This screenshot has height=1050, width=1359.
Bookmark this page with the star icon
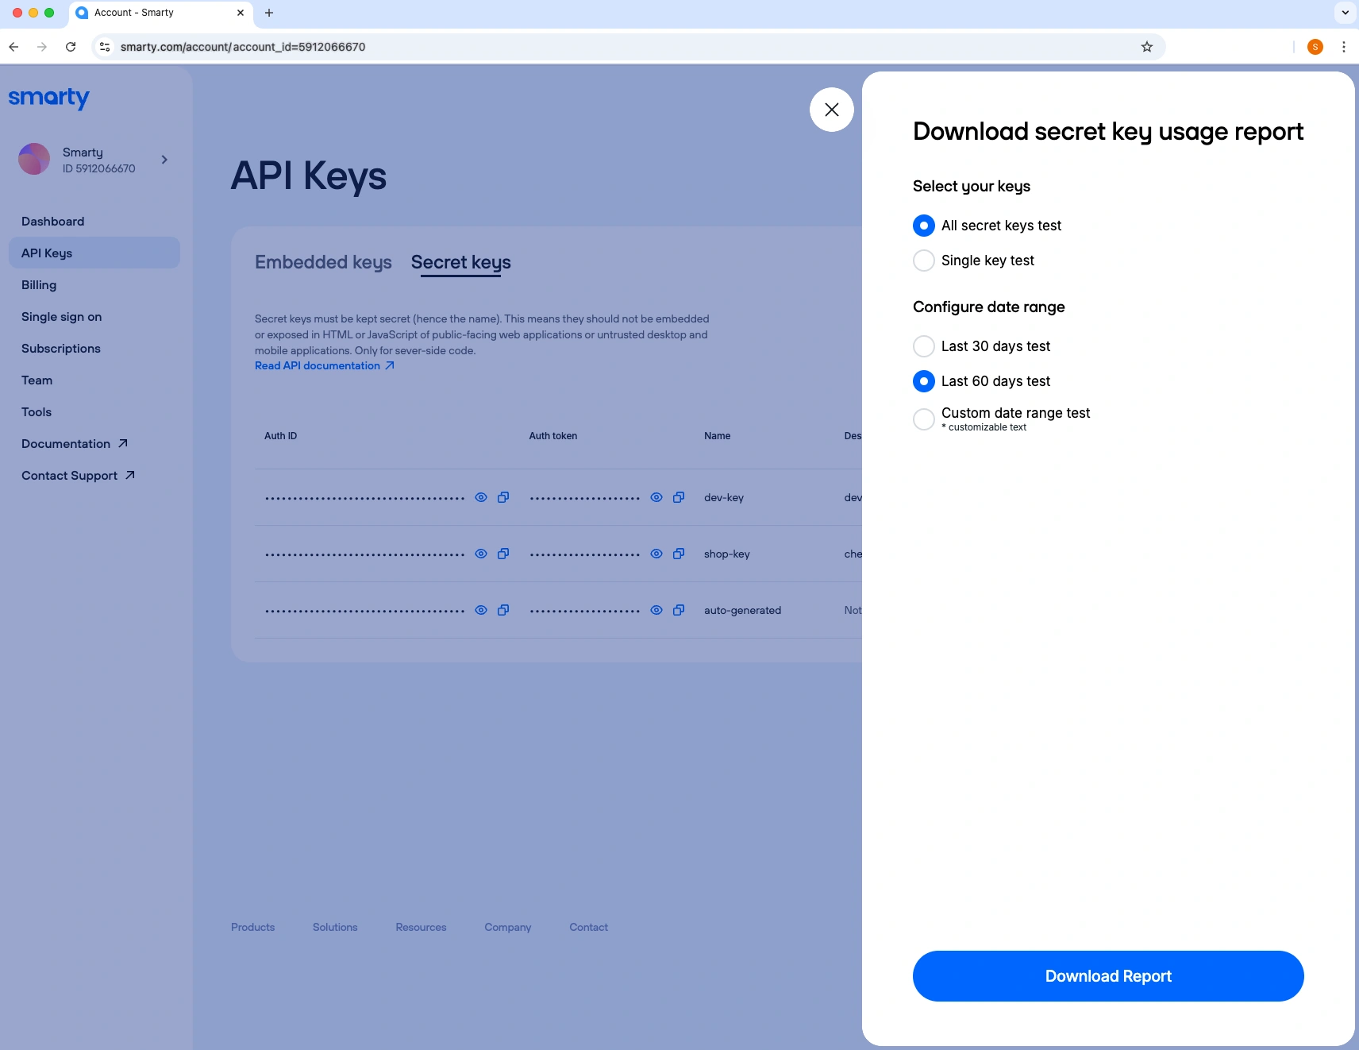(x=1145, y=47)
